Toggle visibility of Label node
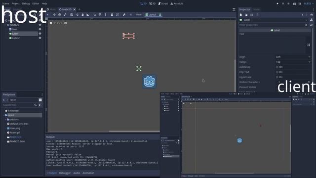 click(x=40, y=34)
